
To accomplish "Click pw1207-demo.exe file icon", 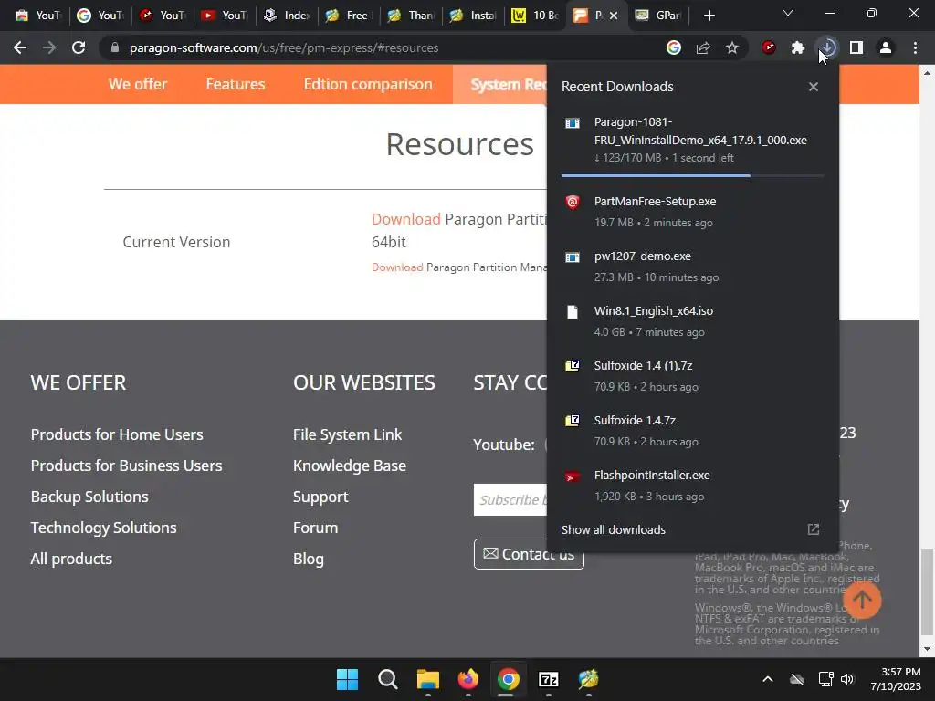I will pyautogui.click(x=573, y=256).
